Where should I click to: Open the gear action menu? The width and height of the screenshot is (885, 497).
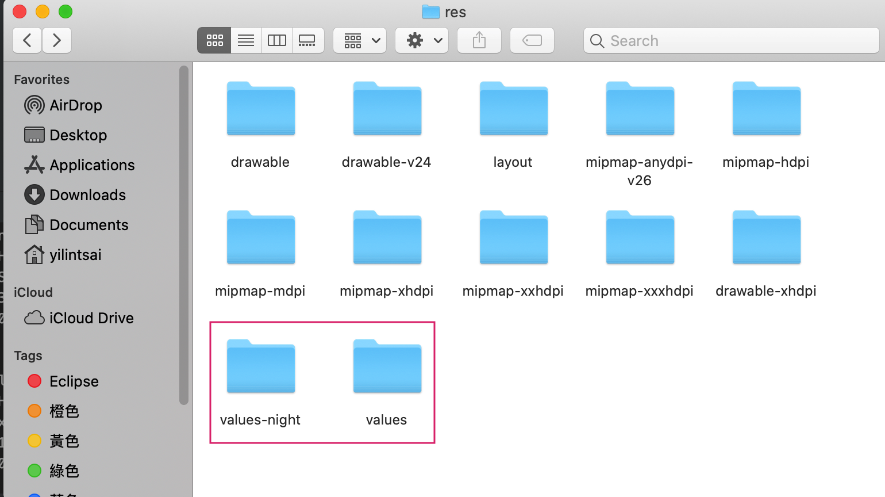tap(422, 40)
